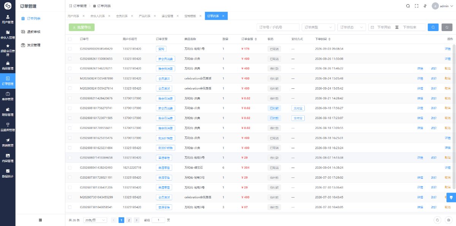Open 商品管理 bag icon in sidebar
This screenshot has width=456, height=226.
pos(8,63)
